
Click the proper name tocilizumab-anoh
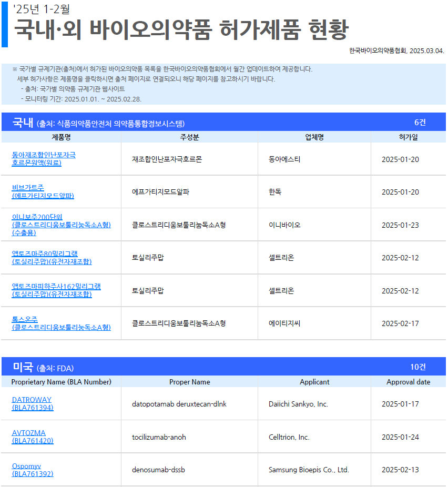tap(159, 438)
